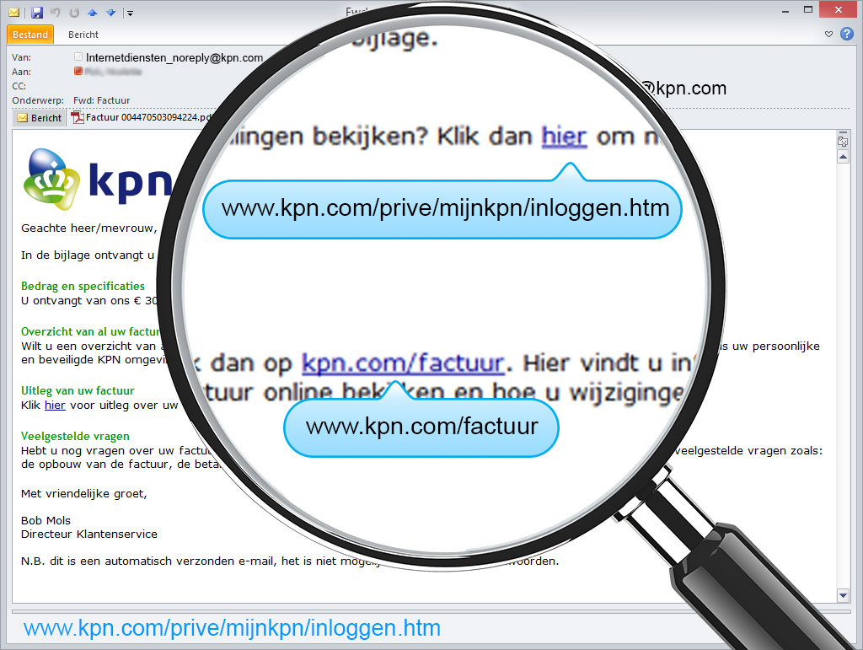Click 'Directeur Klantenservice' signature line

(89, 534)
